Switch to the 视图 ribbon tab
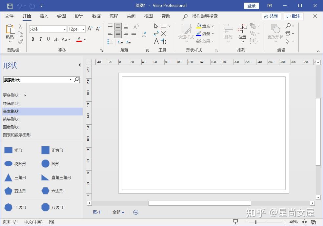The width and height of the screenshot is (323, 226). (148, 16)
